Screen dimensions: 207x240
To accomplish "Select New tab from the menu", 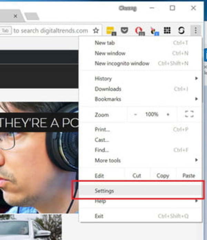I will [140, 43].
